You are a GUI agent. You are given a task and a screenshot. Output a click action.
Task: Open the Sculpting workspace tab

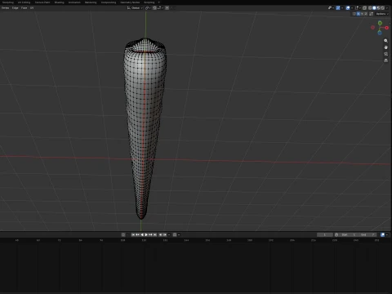7,2
